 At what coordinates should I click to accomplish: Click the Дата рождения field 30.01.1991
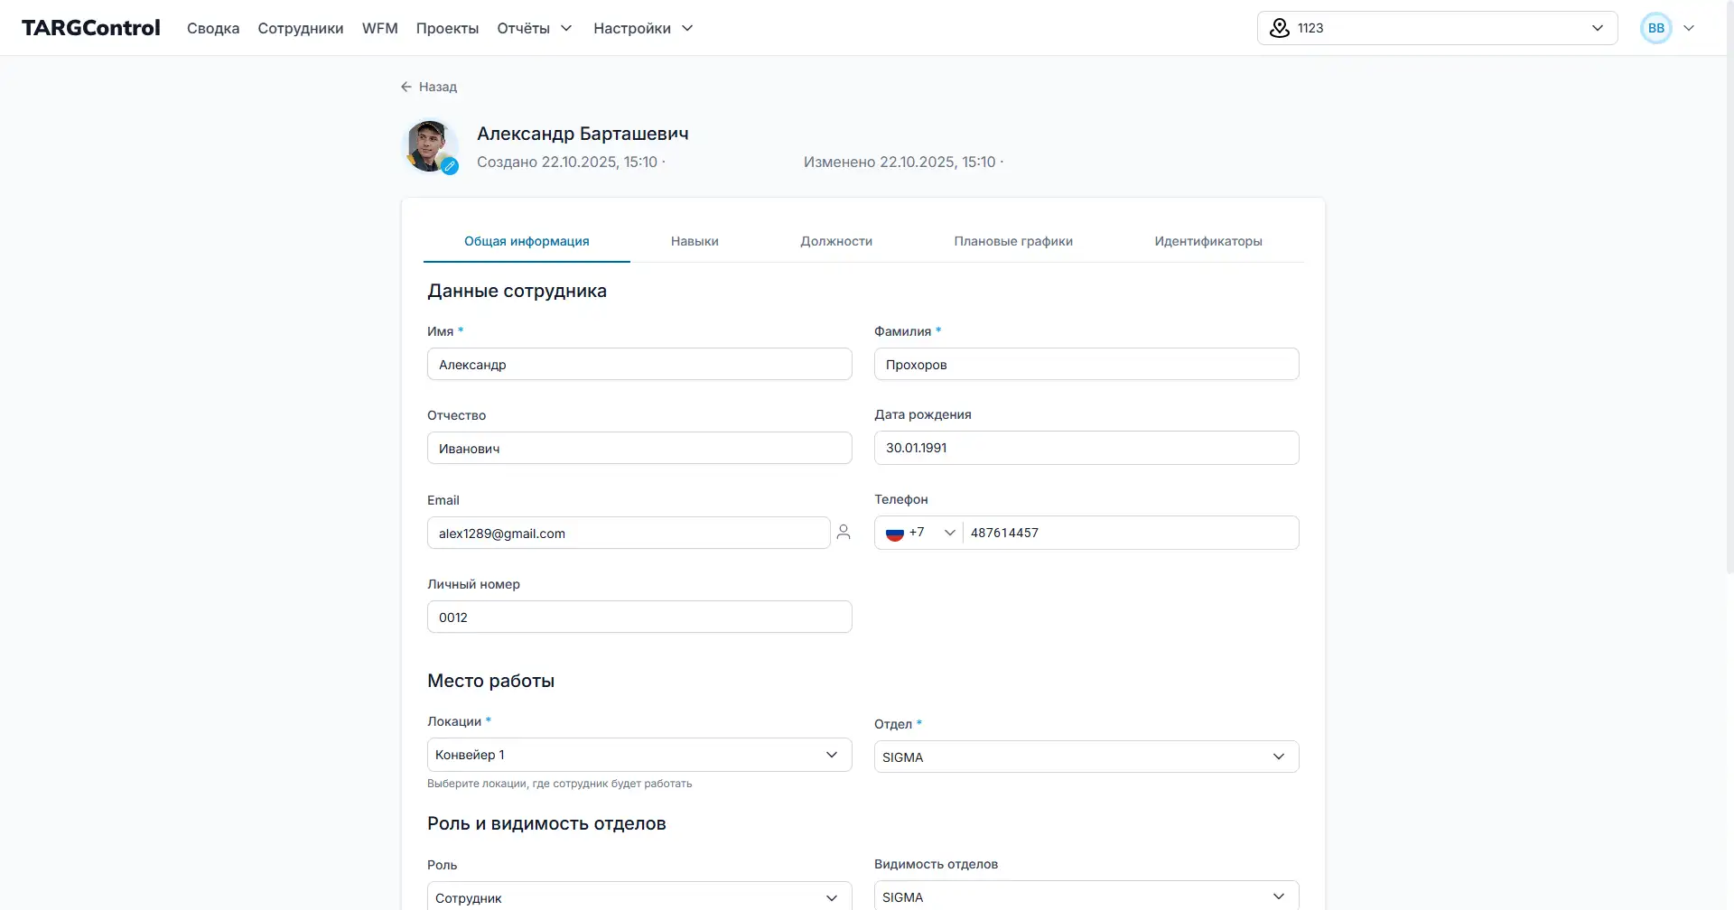(x=1086, y=448)
